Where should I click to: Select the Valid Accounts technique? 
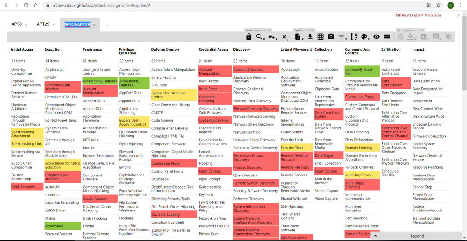tap(27, 187)
